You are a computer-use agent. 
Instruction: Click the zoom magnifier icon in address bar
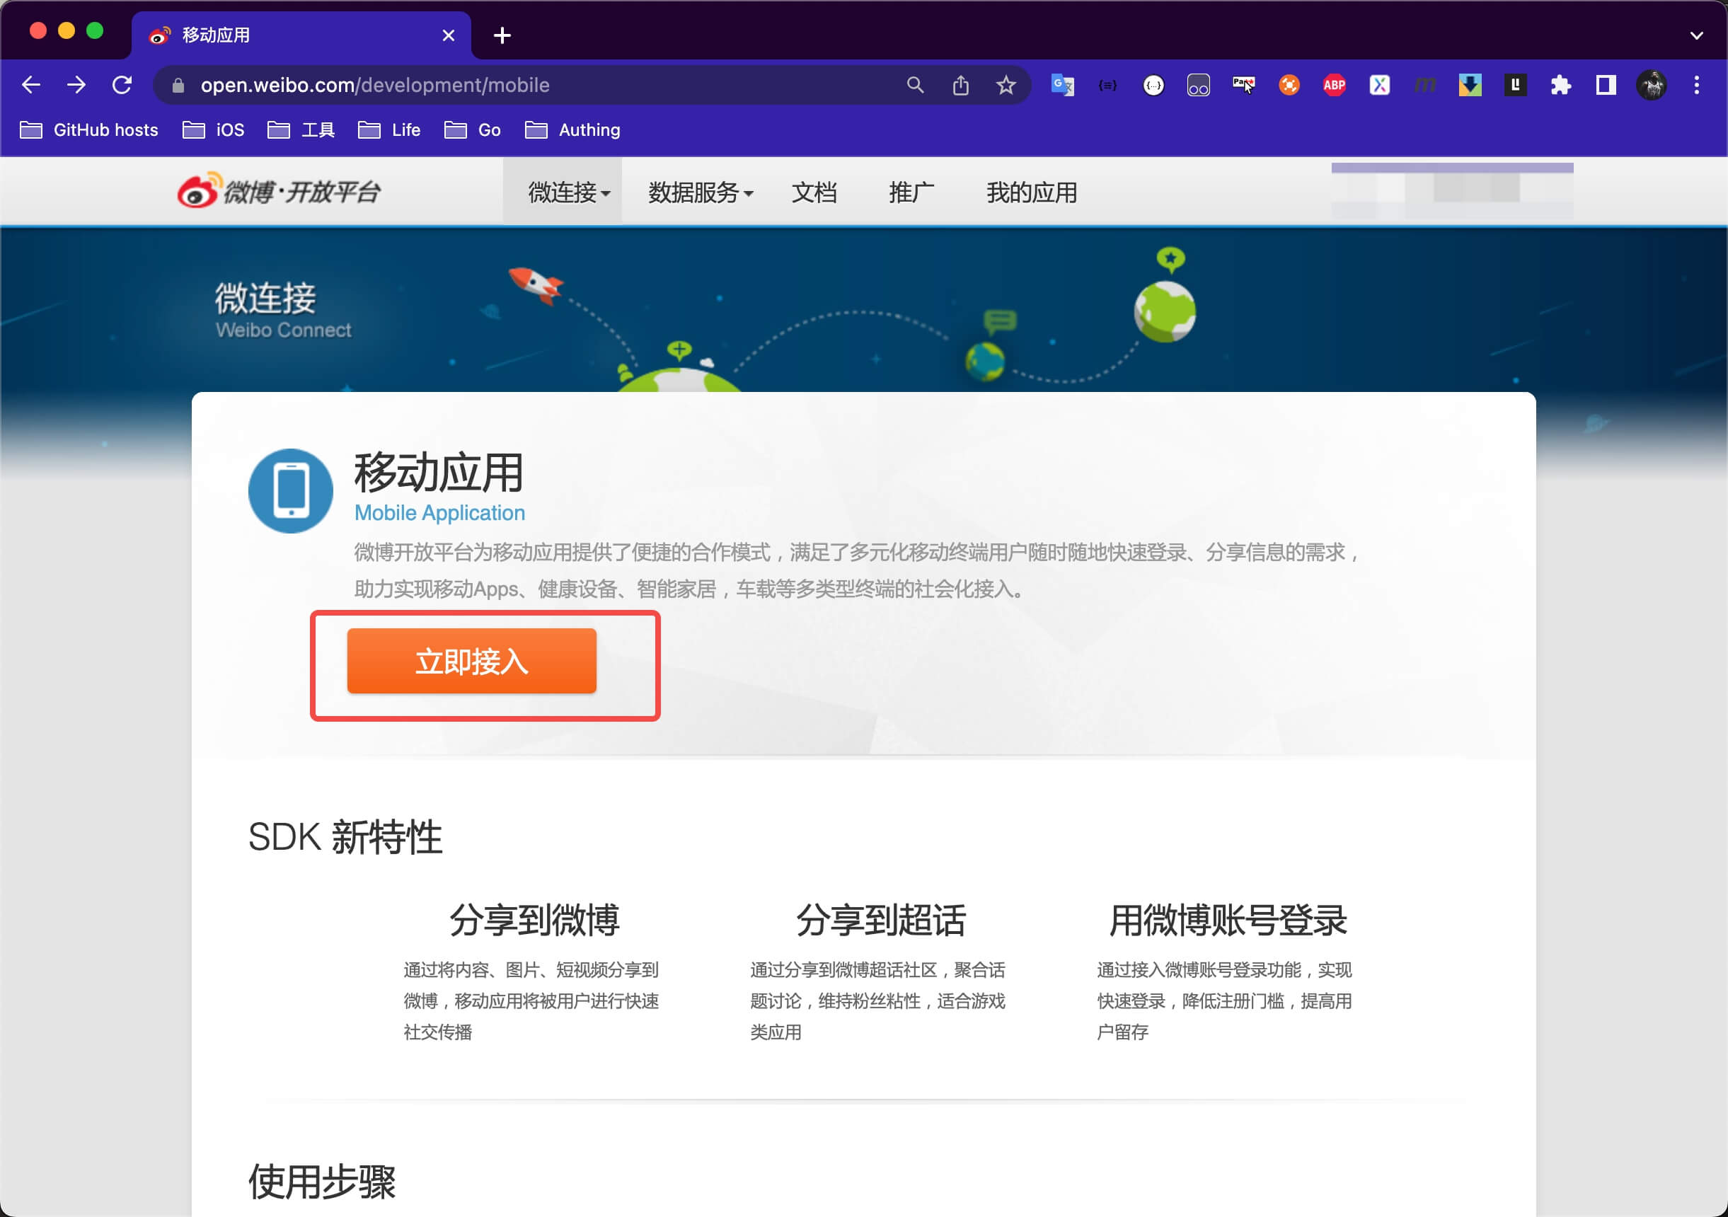point(914,85)
